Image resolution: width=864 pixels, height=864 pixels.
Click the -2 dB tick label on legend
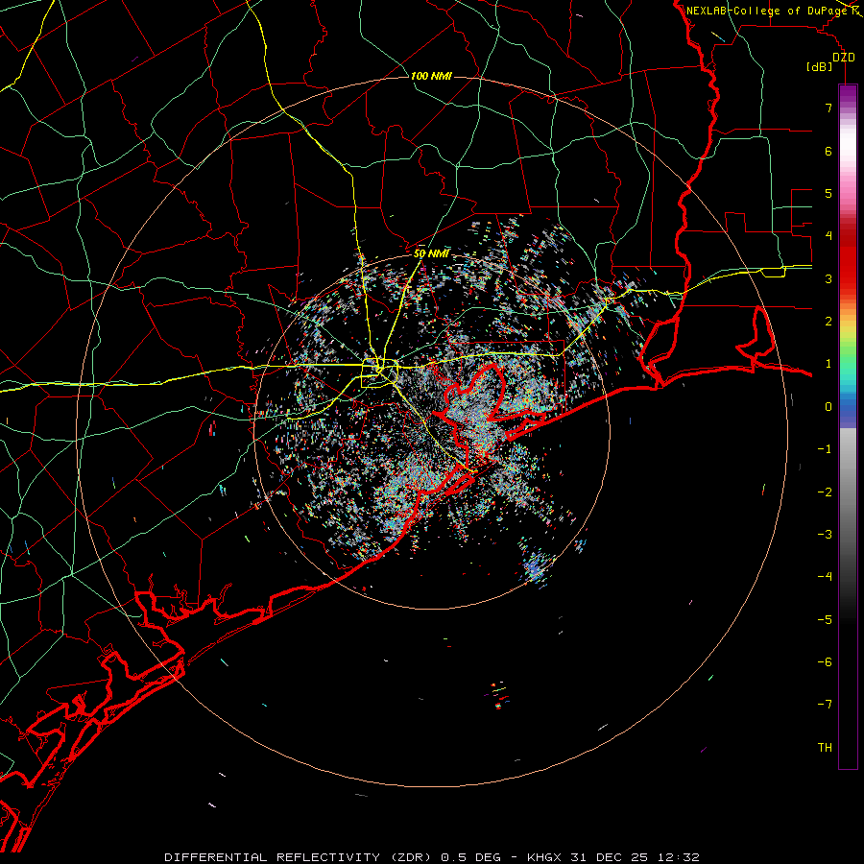pos(825,492)
